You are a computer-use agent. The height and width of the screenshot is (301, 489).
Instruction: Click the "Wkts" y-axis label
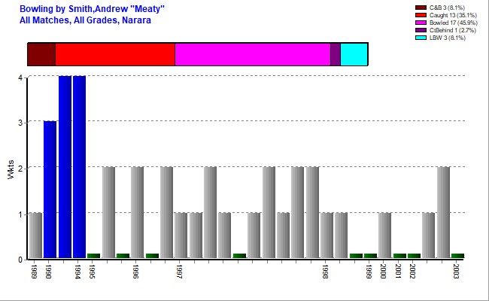tap(11, 169)
